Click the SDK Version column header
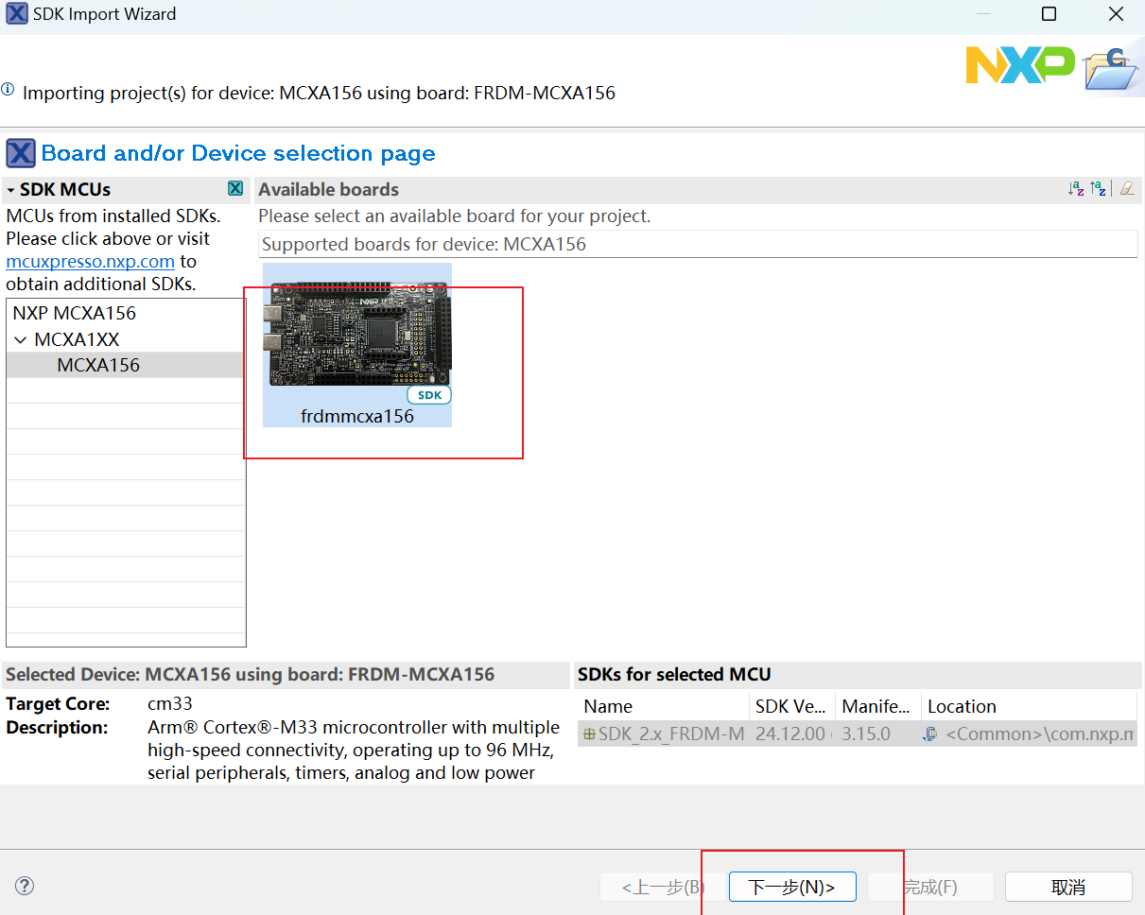Viewport: 1145px width, 915px height. click(x=792, y=706)
